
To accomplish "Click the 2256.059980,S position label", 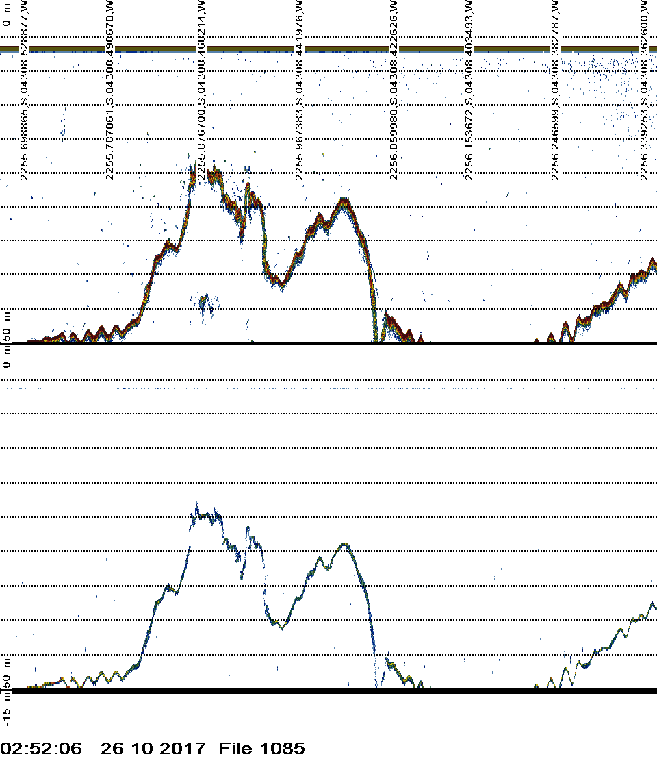I will (x=394, y=90).
